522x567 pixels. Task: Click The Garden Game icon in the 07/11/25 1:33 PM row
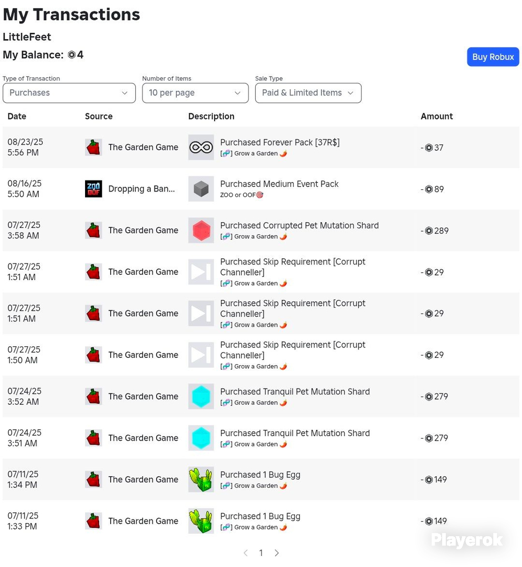pos(93,521)
